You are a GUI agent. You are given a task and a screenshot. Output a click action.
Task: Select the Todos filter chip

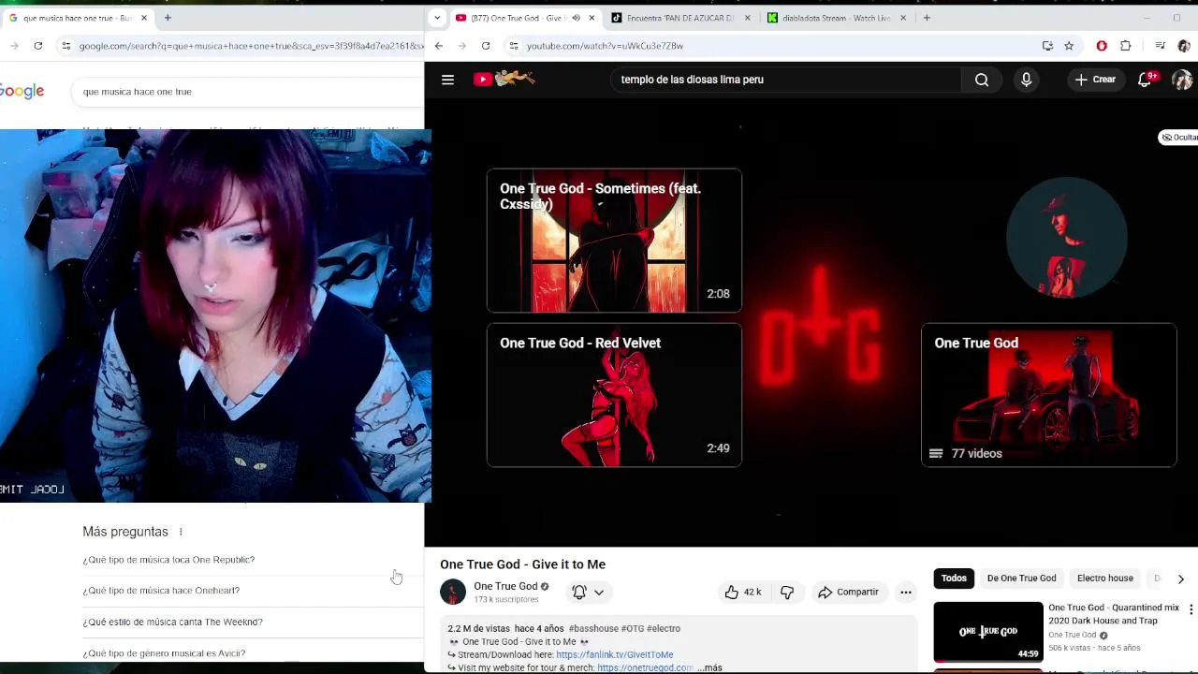954,578
